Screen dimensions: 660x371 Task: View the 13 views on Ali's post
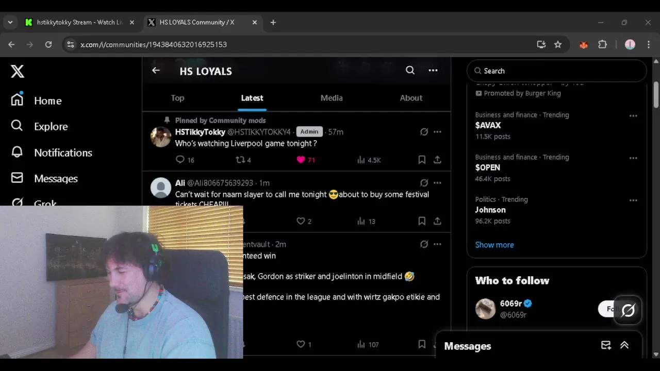[366, 221]
